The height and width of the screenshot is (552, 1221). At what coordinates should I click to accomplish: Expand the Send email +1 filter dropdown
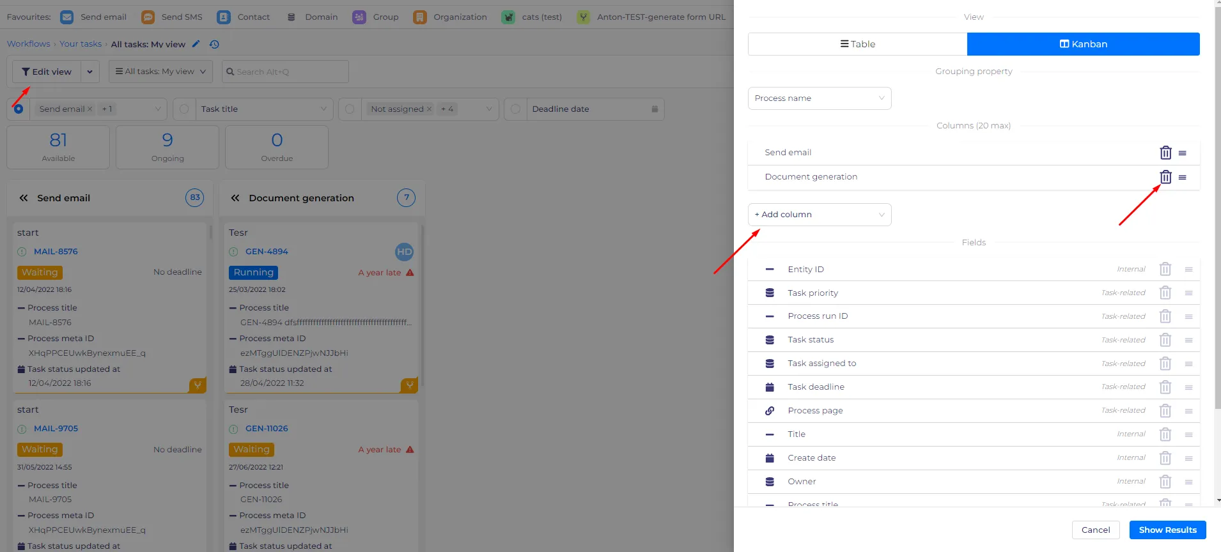point(158,109)
